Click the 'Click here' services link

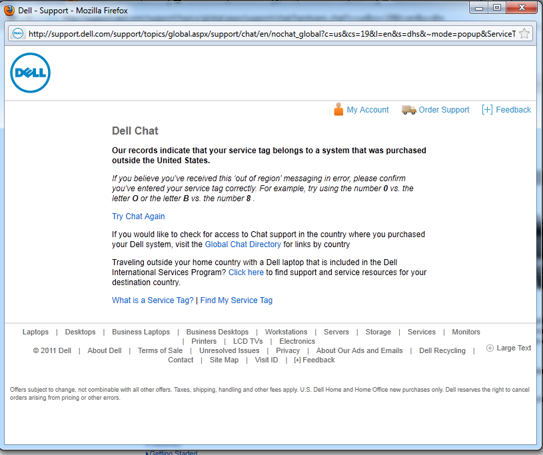coord(246,272)
